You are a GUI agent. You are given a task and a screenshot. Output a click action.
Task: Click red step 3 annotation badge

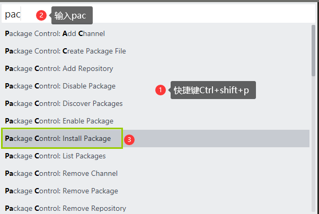(x=129, y=140)
